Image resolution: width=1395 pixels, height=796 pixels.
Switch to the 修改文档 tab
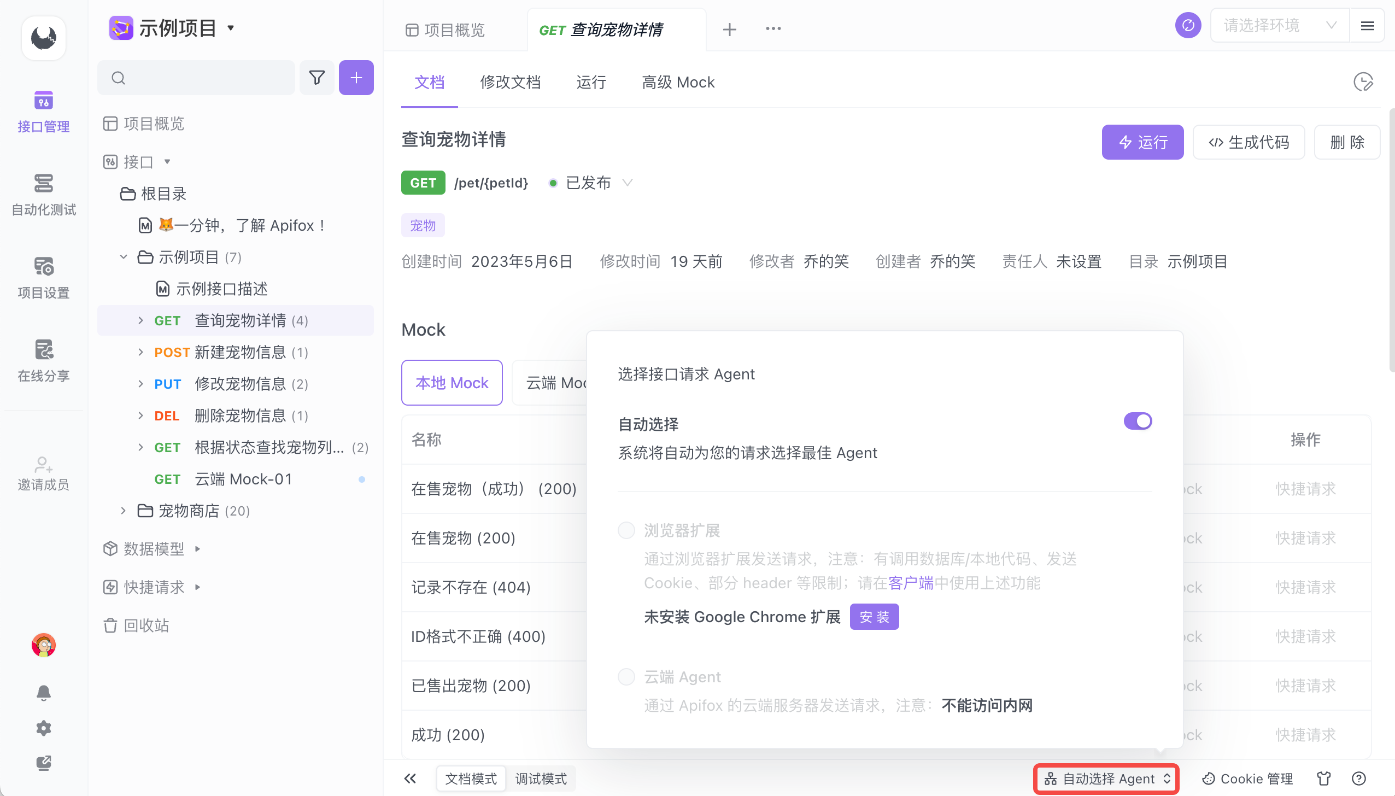(510, 83)
